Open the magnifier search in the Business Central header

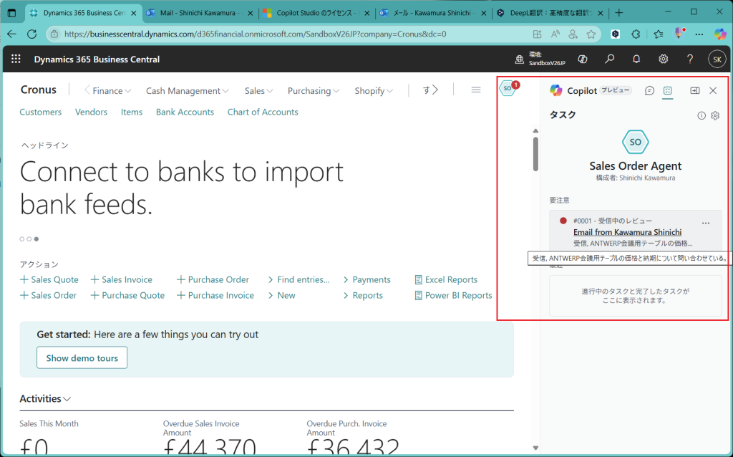[x=610, y=59]
